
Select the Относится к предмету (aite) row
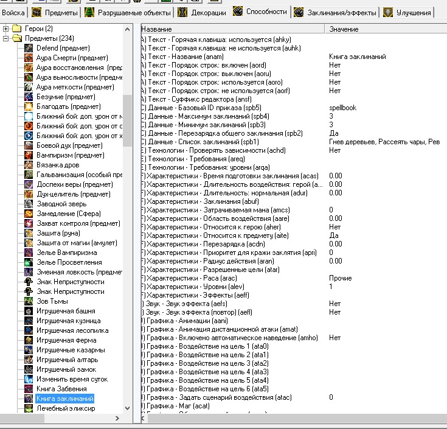point(294,235)
